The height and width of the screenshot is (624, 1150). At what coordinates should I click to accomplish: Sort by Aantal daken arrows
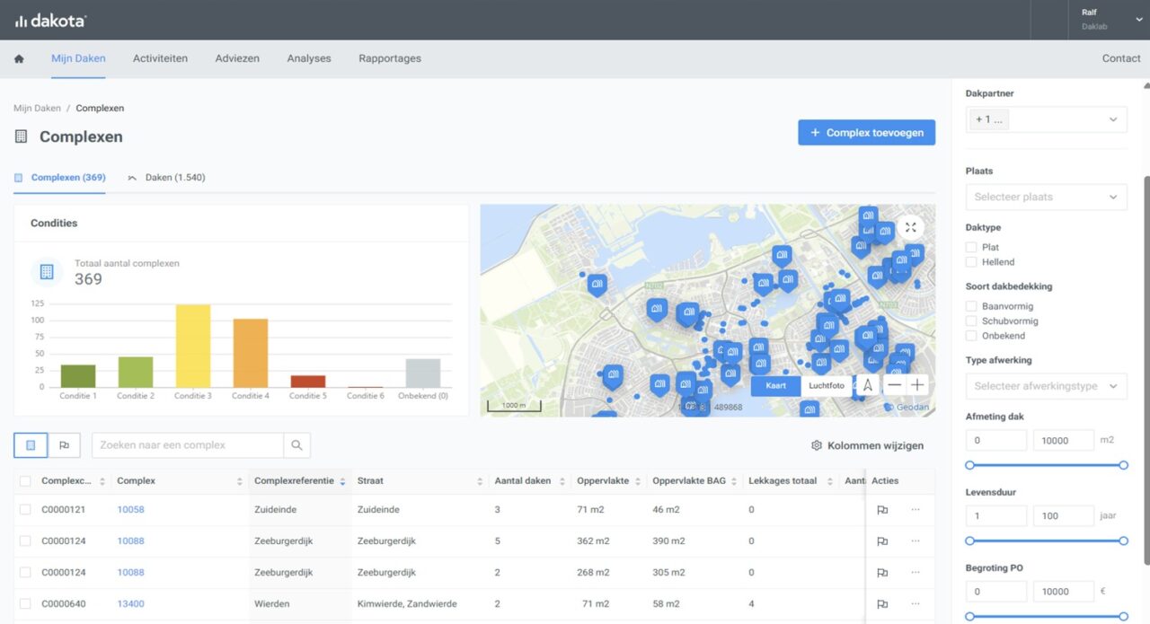(562, 481)
